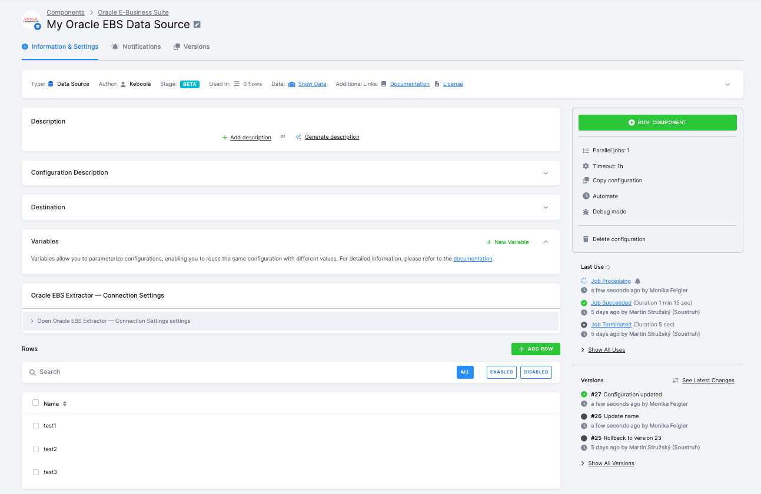Open the License link
Screen dimensions: 761x494
453,84
